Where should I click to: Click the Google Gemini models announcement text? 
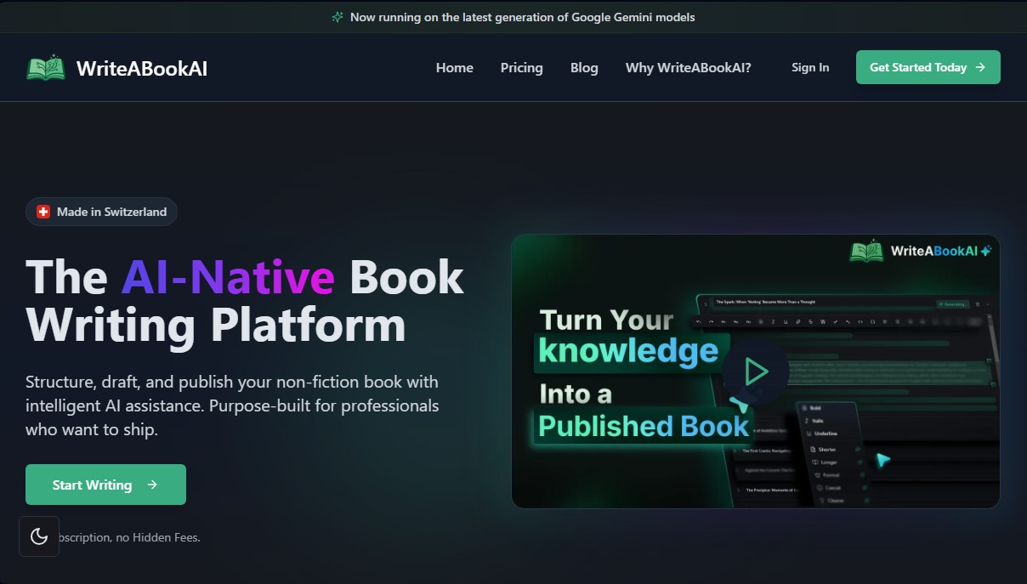(523, 17)
